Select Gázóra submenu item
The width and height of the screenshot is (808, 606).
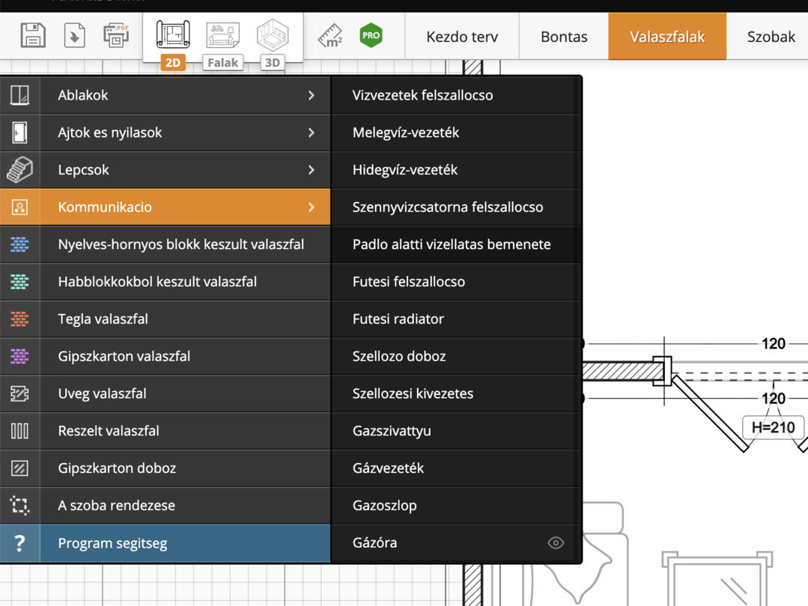pyautogui.click(x=457, y=542)
